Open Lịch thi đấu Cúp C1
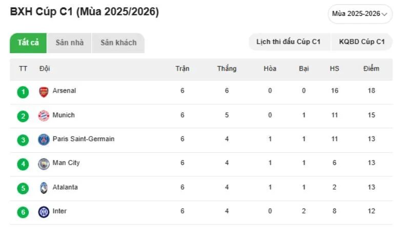The height and width of the screenshot is (230, 410). point(288,42)
